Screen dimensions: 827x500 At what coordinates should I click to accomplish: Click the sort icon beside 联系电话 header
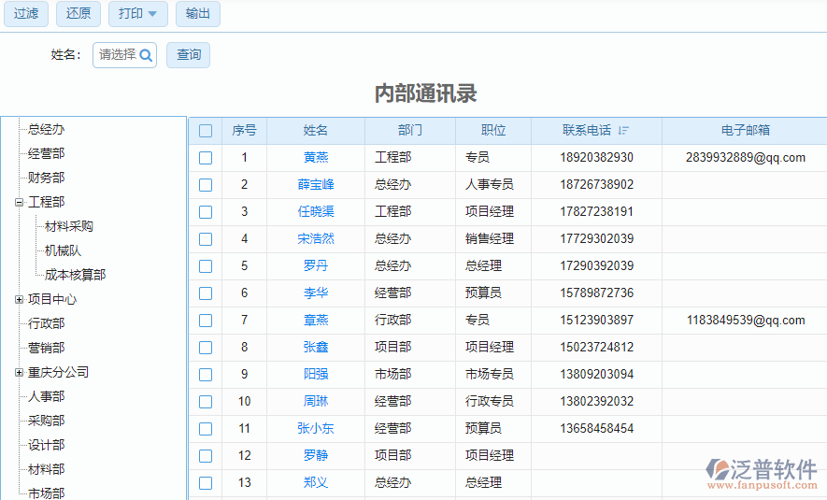click(623, 131)
